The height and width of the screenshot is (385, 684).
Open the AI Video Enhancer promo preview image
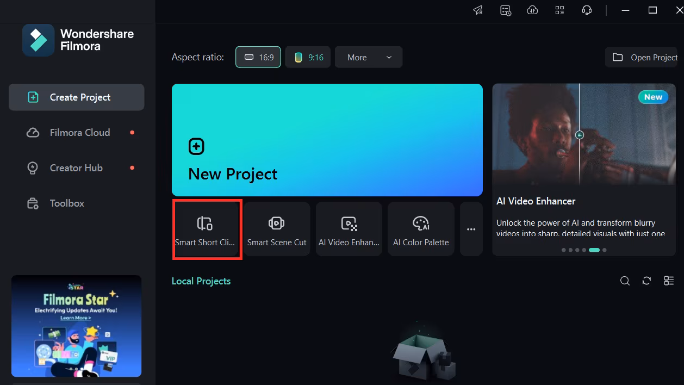[584, 134]
